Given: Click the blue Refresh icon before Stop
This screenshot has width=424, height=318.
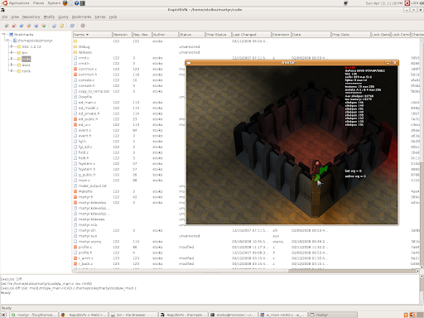Looking at the screenshot, I should coord(72,26).
